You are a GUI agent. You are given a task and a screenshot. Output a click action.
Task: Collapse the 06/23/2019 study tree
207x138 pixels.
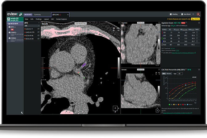tap(7, 23)
